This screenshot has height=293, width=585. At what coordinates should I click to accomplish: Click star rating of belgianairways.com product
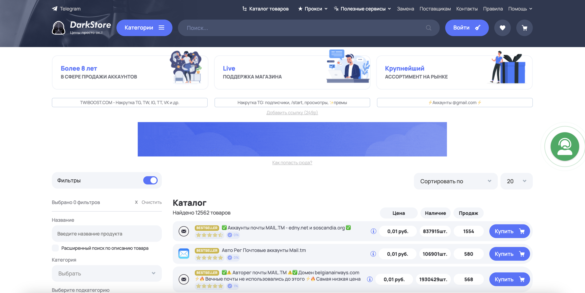pos(209,286)
